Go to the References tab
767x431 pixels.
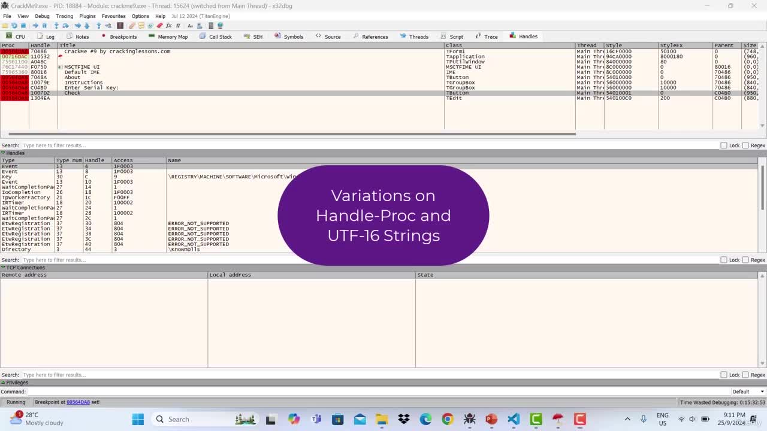click(x=370, y=37)
